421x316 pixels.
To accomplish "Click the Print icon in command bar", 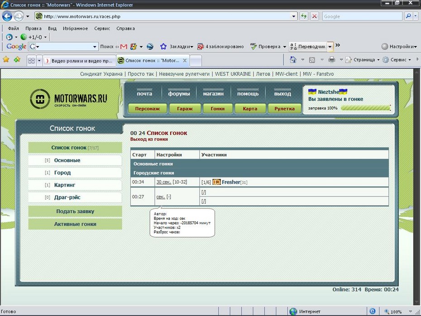I will 331,60.
